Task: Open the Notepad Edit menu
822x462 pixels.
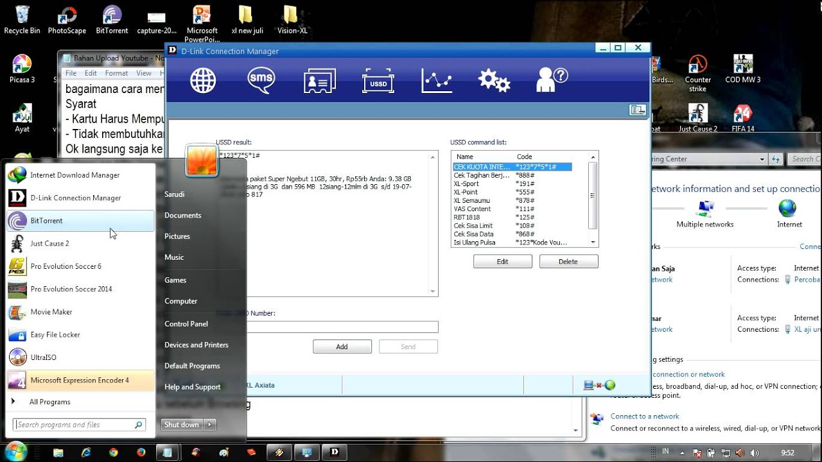Action: 91,73
